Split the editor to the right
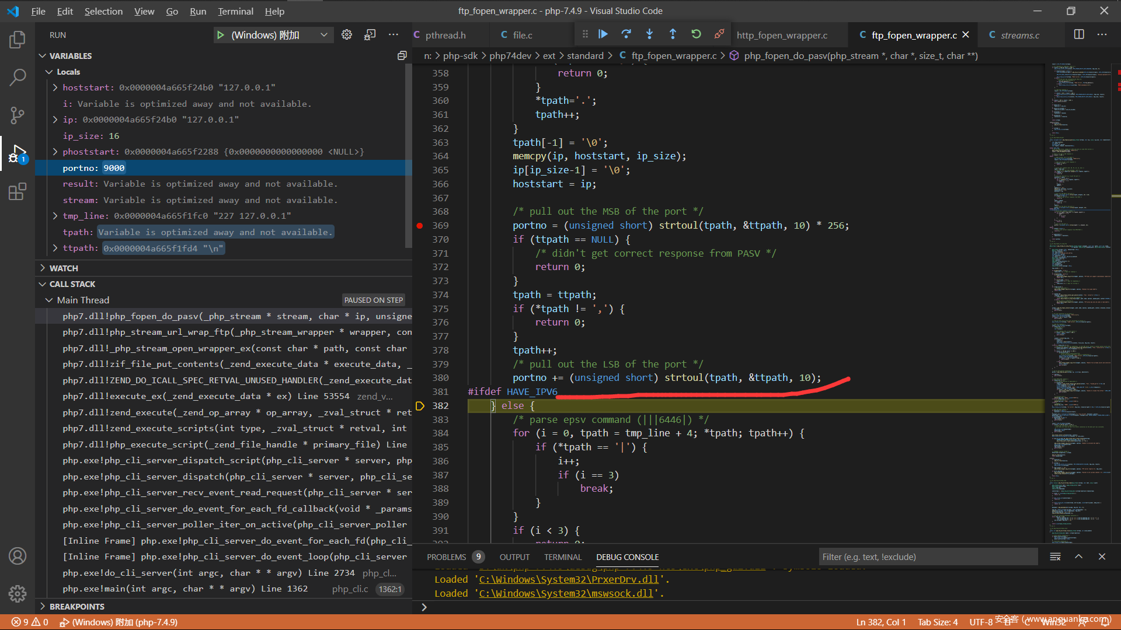 (x=1079, y=35)
